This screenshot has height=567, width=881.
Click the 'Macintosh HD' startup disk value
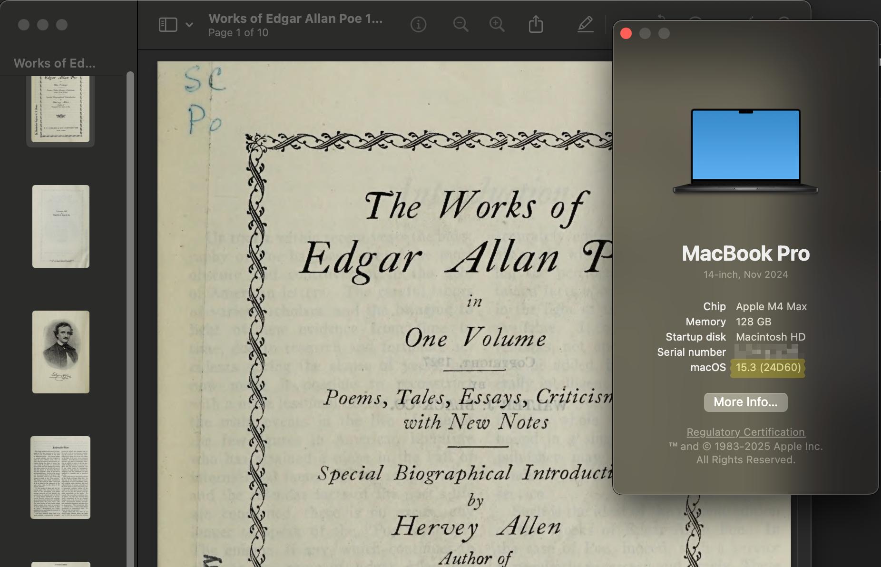point(771,337)
